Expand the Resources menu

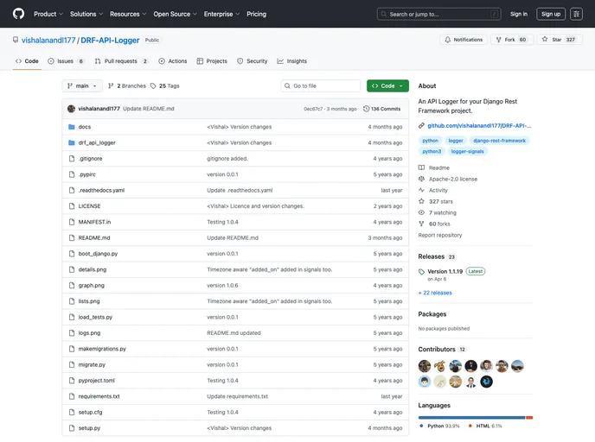pos(128,14)
